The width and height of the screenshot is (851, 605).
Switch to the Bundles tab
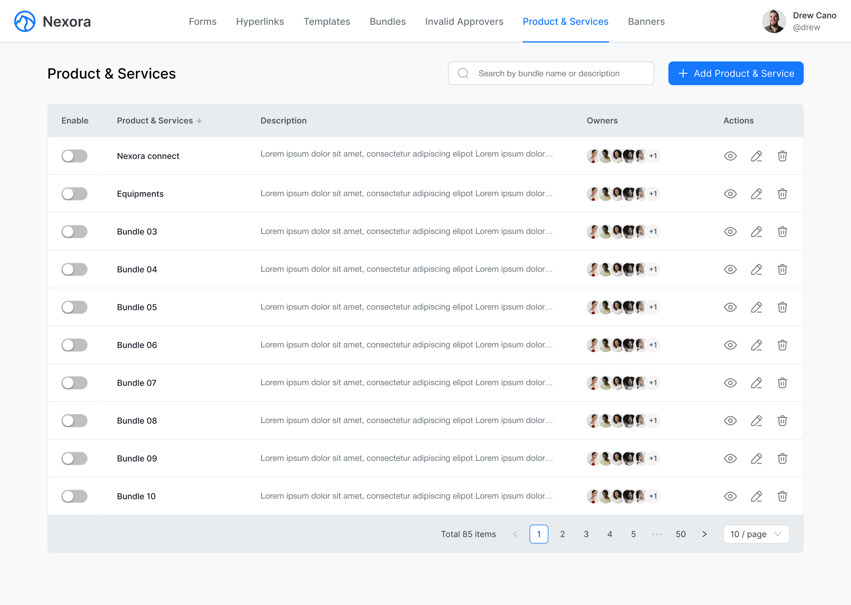tap(387, 22)
